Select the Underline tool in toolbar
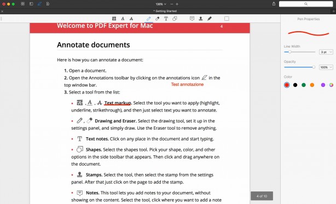 (x=123, y=19)
